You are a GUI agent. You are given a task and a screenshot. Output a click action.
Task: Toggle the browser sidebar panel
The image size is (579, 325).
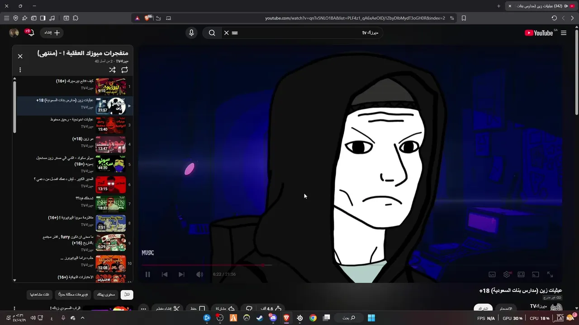coord(43,18)
